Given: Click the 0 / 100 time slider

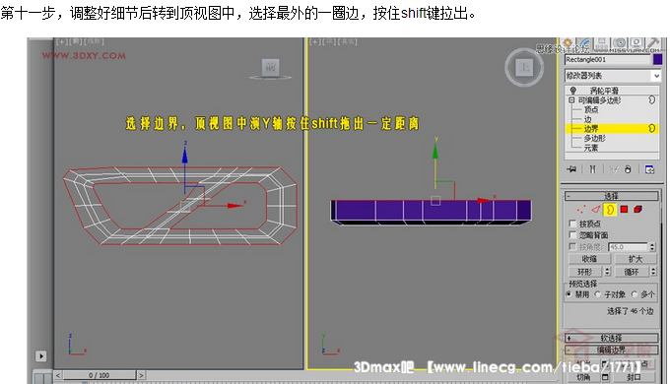Looking at the screenshot, I should (100, 375).
